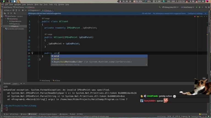Open the Debug | Any CPU configuration dropdown
The image size is (211, 118).
point(170,7)
